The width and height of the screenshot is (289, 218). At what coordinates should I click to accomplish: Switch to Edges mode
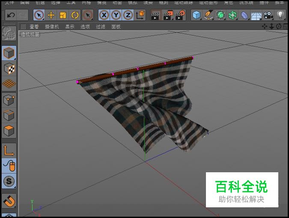[x=9, y=115]
